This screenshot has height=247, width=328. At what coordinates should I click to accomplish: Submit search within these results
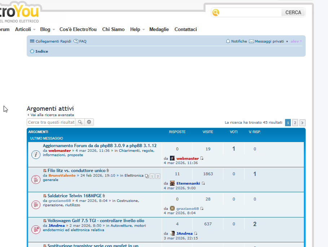[x=80, y=122]
